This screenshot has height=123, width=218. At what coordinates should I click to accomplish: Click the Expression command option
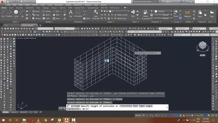click(73, 109)
